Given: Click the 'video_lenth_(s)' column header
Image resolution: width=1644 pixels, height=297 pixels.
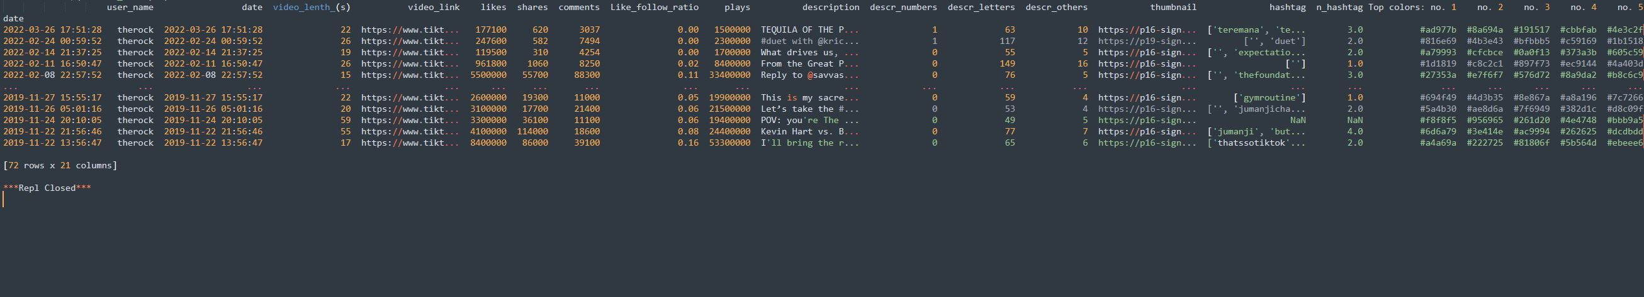Looking at the screenshot, I should pyautogui.click(x=312, y=8).
